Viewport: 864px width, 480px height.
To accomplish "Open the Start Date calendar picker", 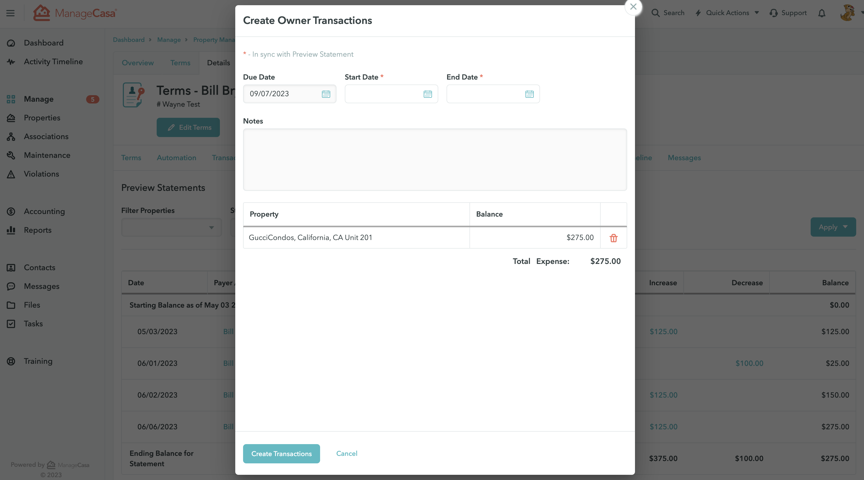I will (427, 94).
